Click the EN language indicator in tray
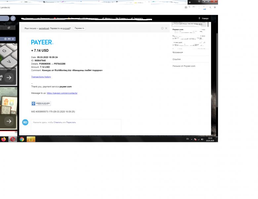 [x=188, y=139]
